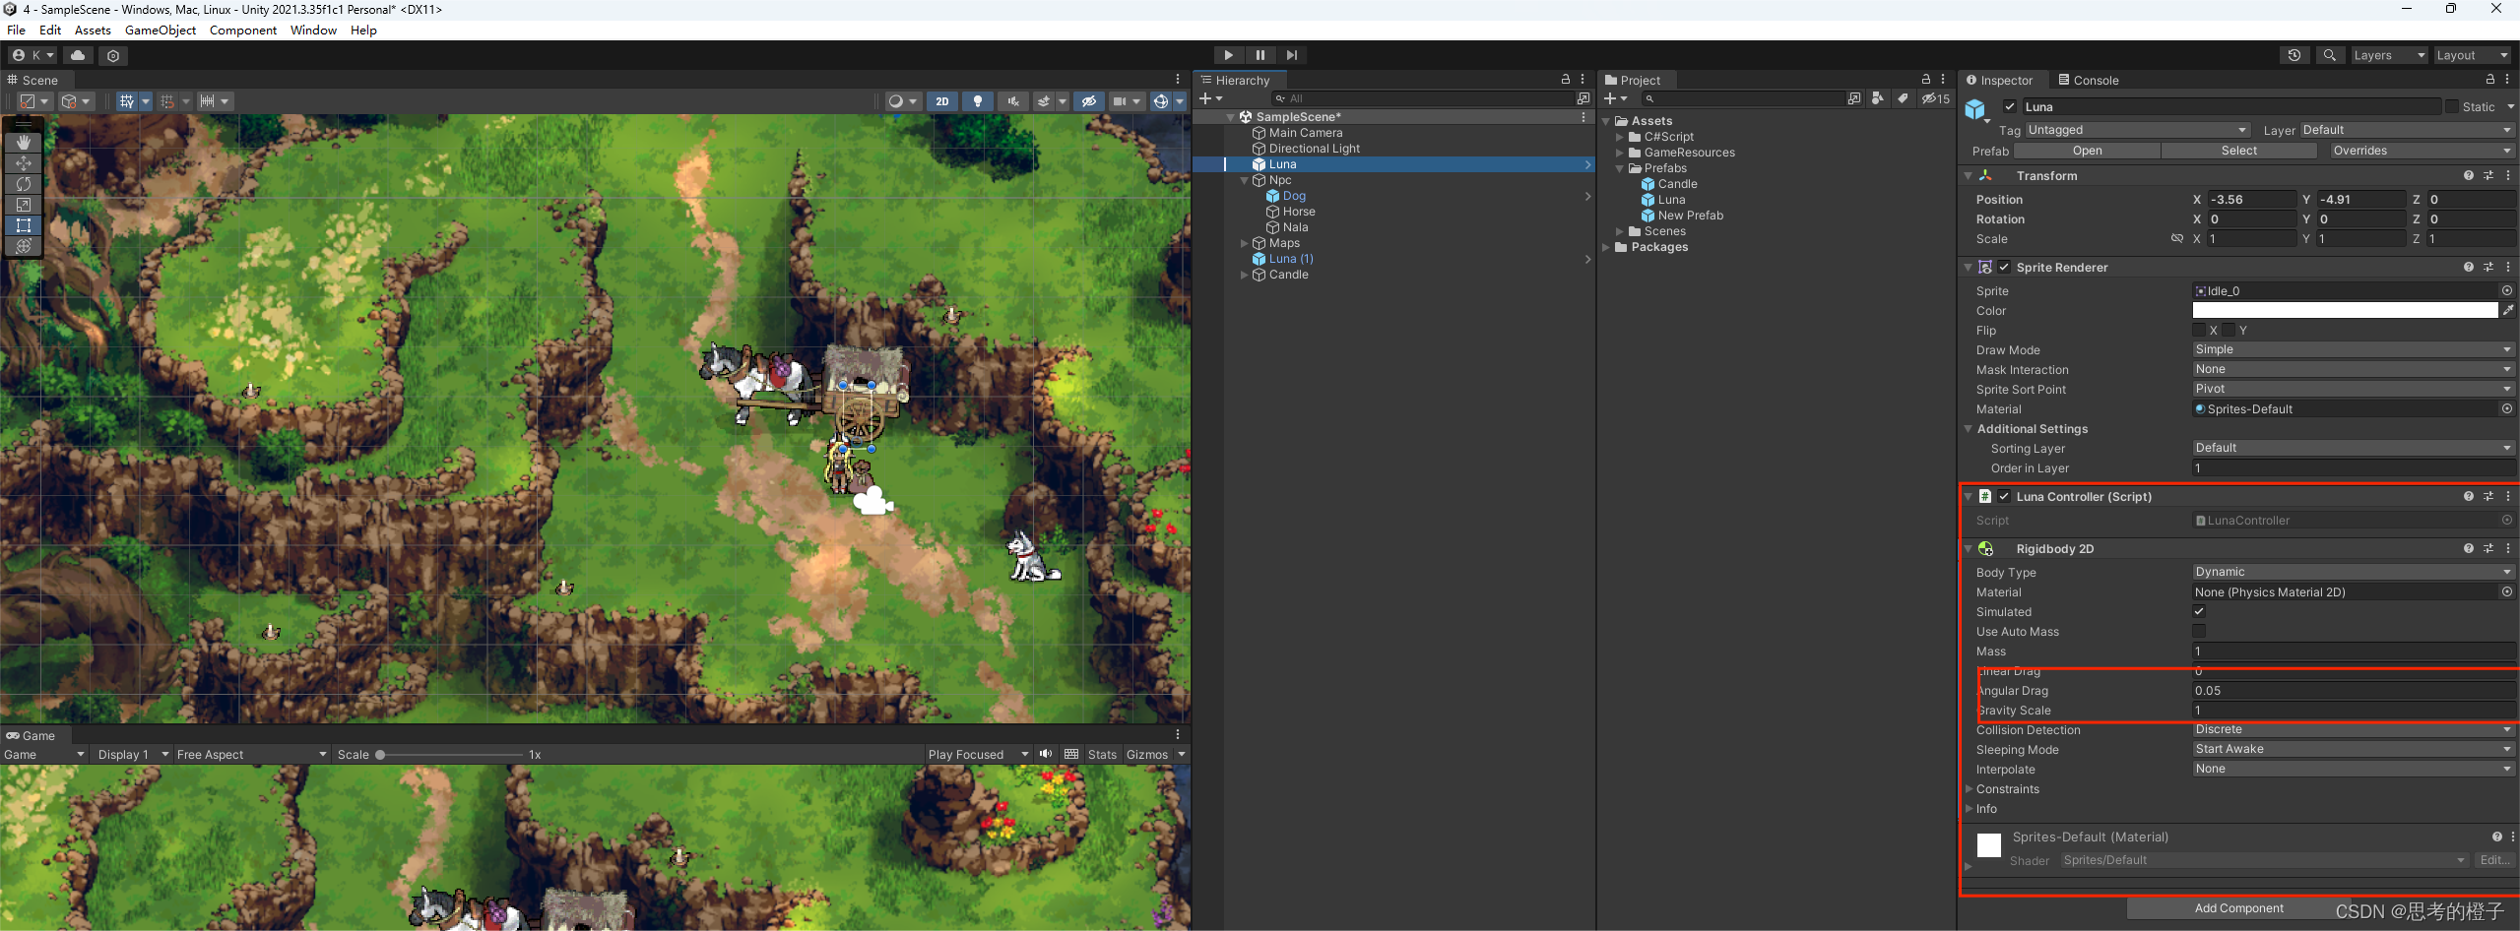Viewport: 2520px width, 931px height.
Task: Open the Layer dropdown showing Default
Action: pyautogui.click(x=2407, y=130)
